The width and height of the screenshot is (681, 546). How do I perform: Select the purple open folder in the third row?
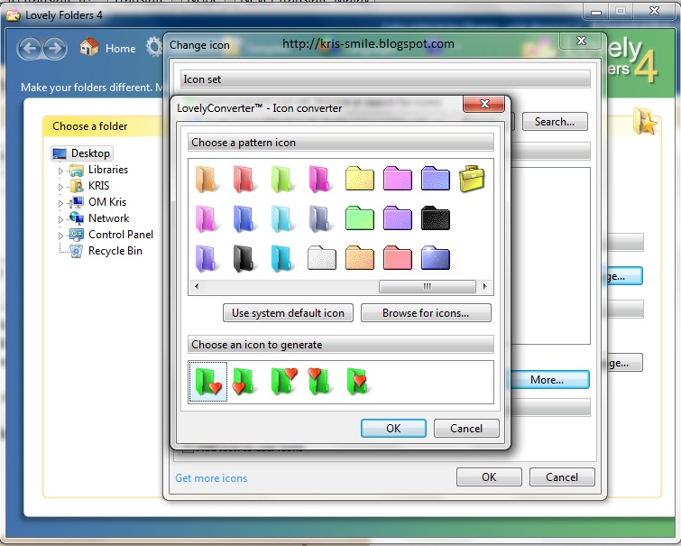click(206, 258)
